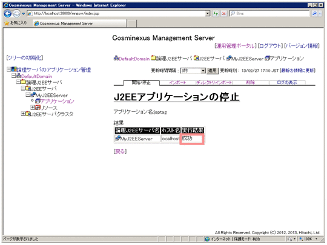The image size is (327, 245).
Task: Click the DefaultDomain breadcrumb link
Action: 134,59
